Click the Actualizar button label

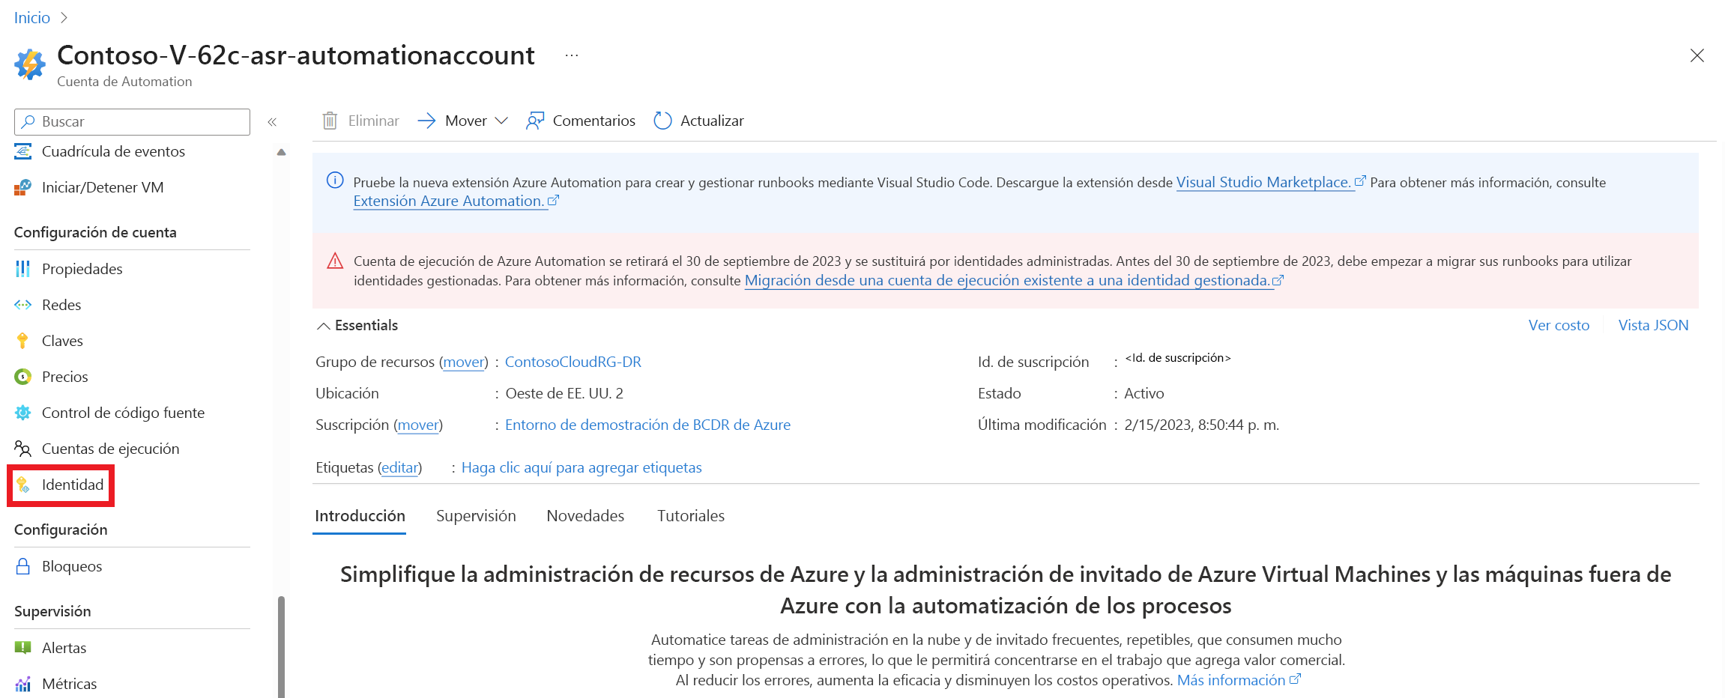(712, 121)
